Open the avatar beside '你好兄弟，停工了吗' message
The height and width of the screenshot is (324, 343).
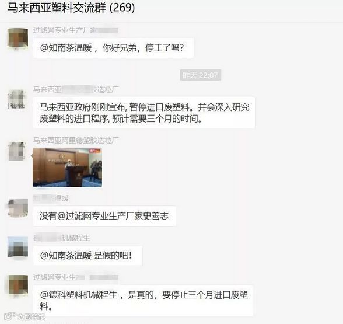pos(17,37)
